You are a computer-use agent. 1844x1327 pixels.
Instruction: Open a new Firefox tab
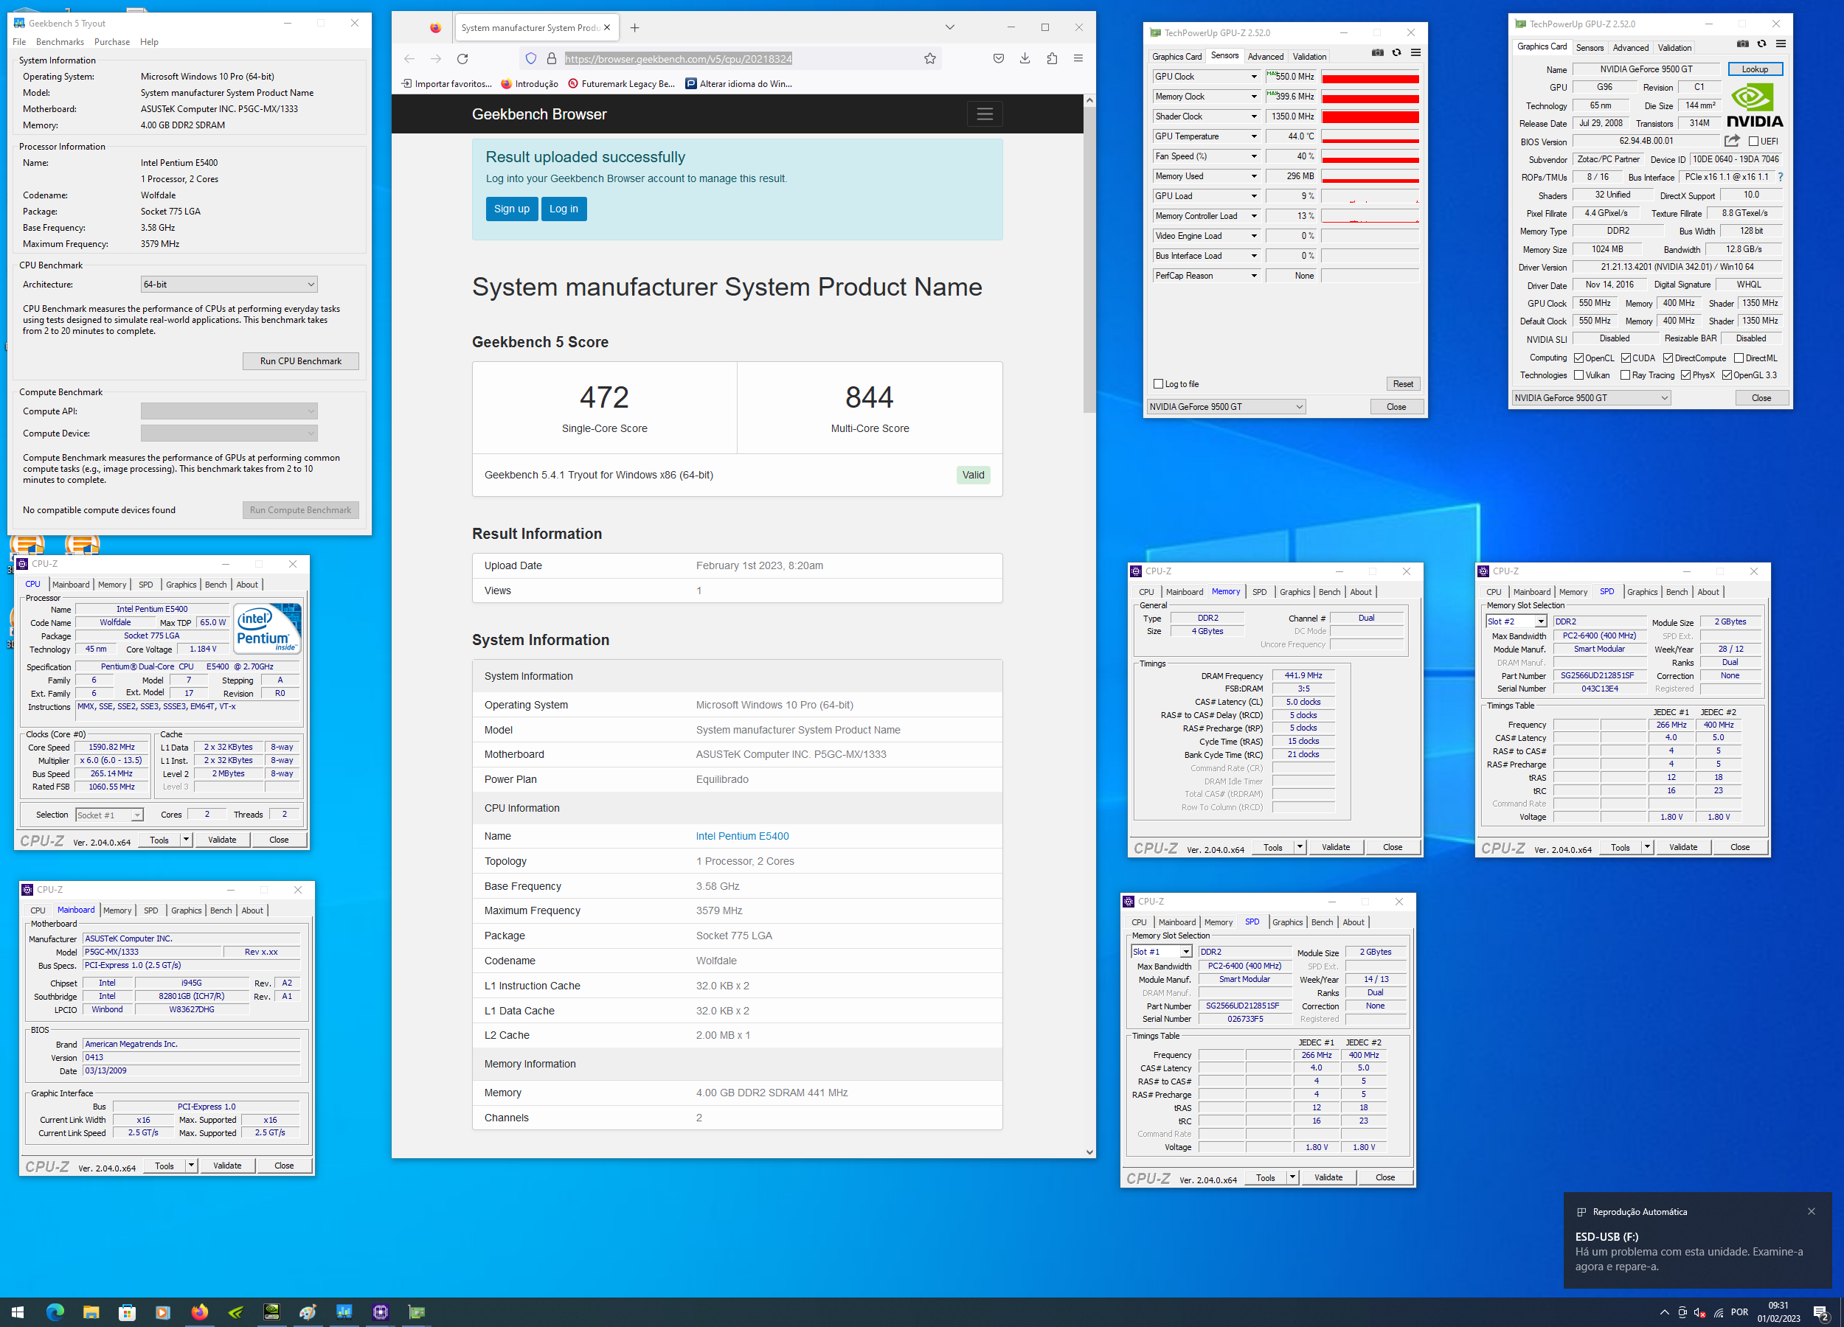pos(634,27)
